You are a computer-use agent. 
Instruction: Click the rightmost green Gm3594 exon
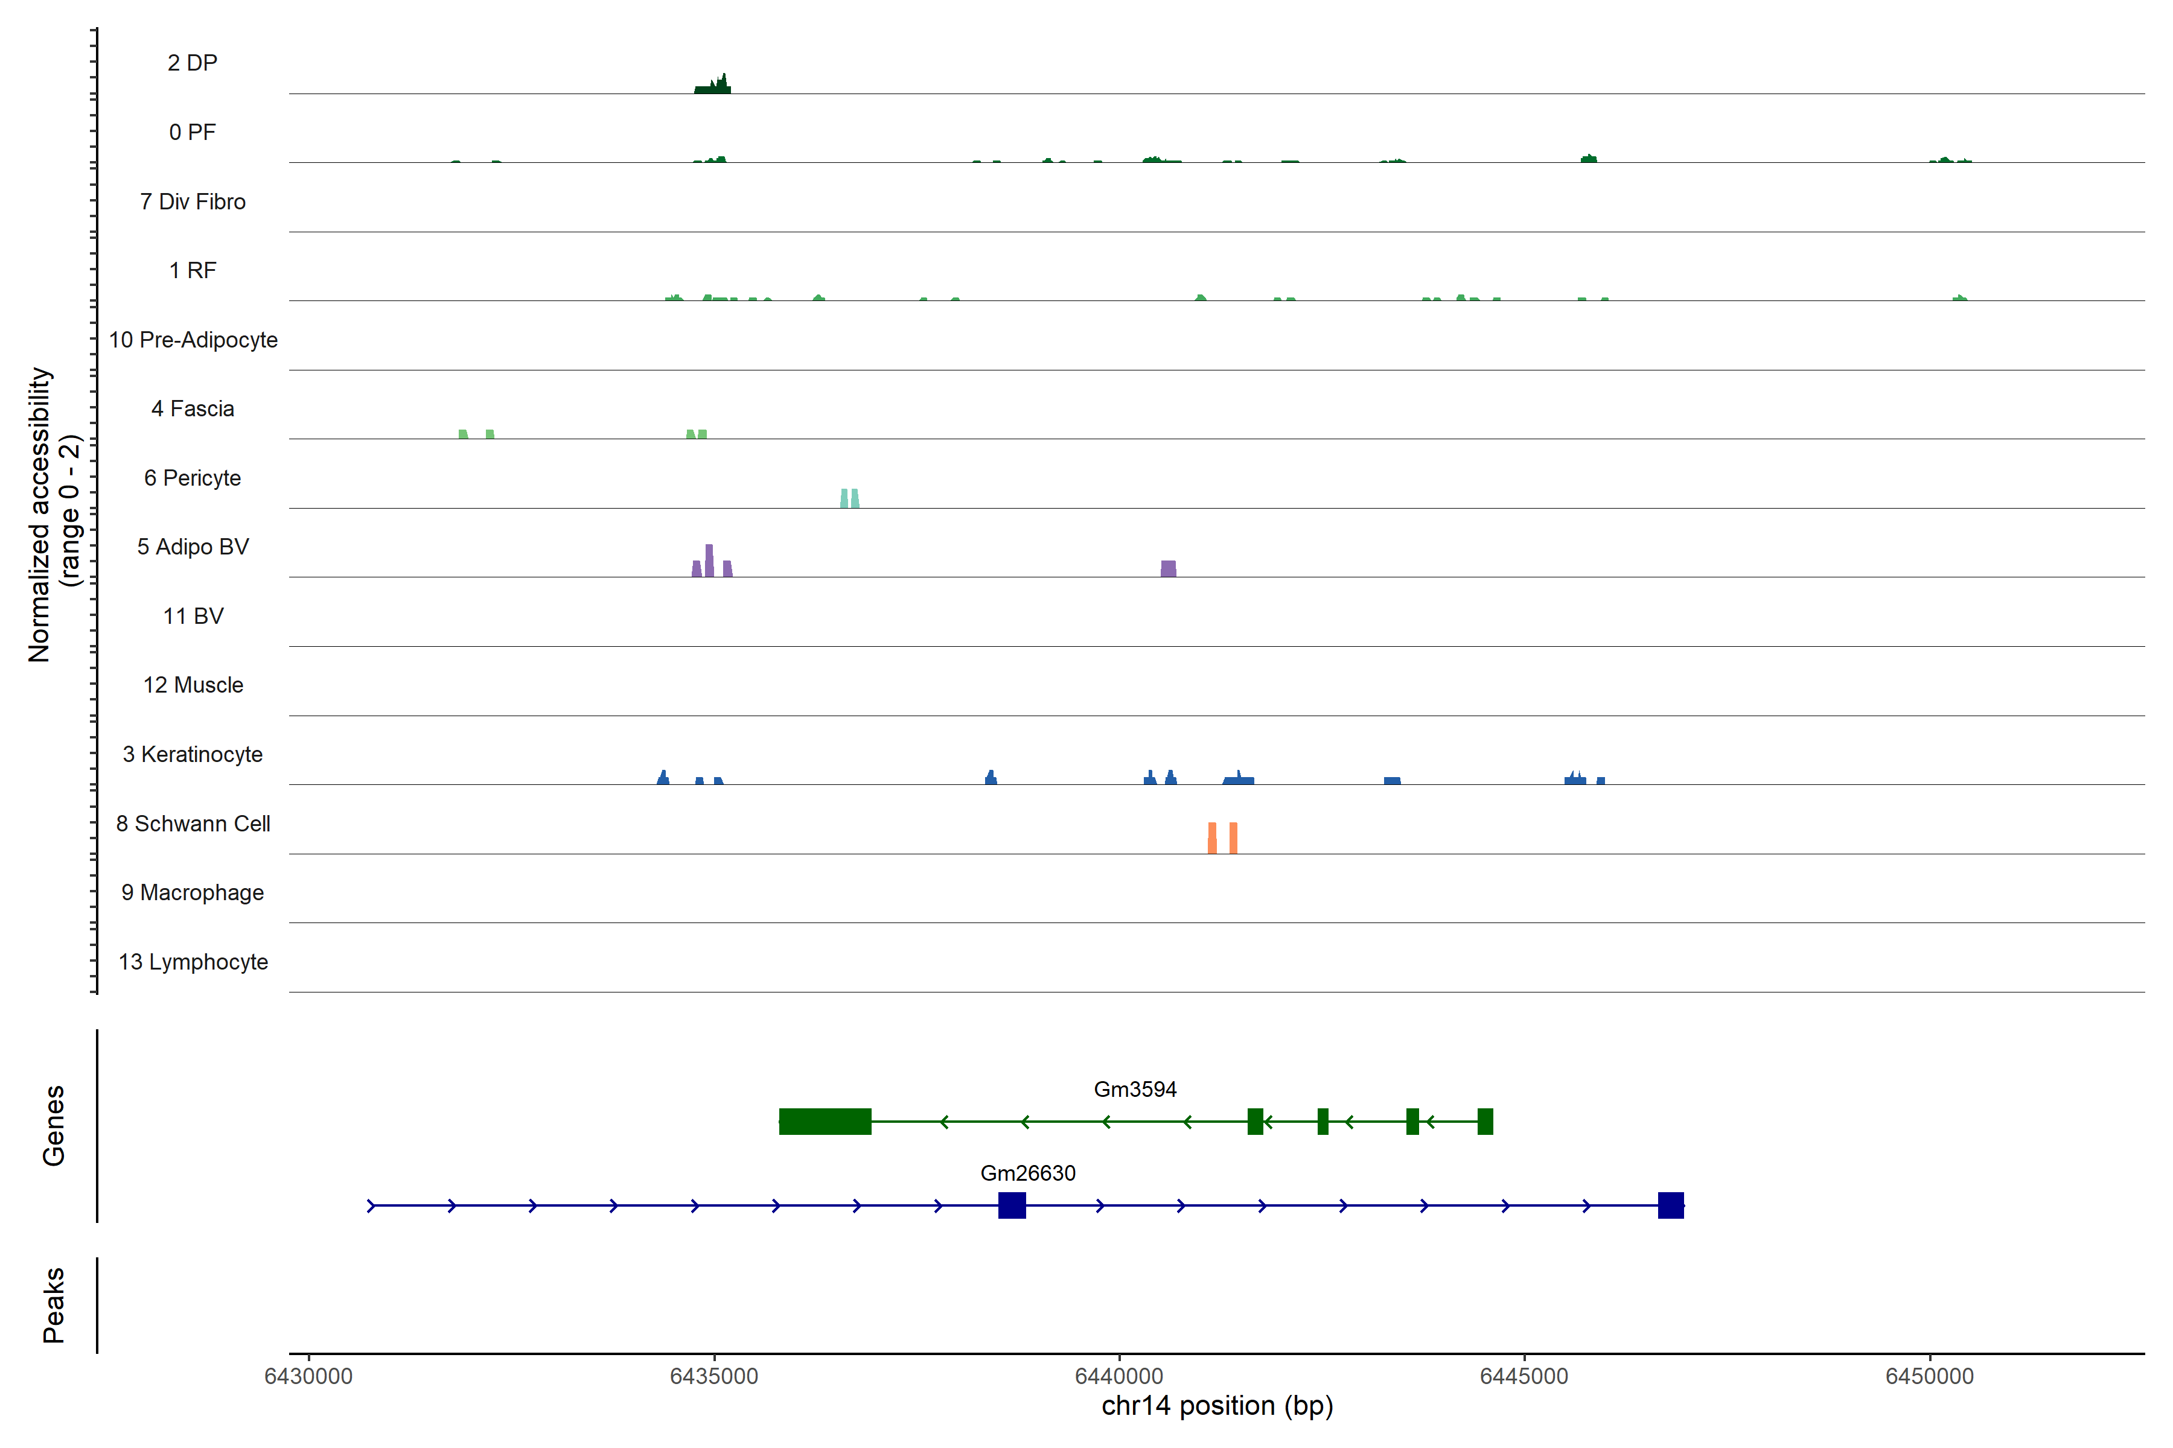pos(1485,1121)
